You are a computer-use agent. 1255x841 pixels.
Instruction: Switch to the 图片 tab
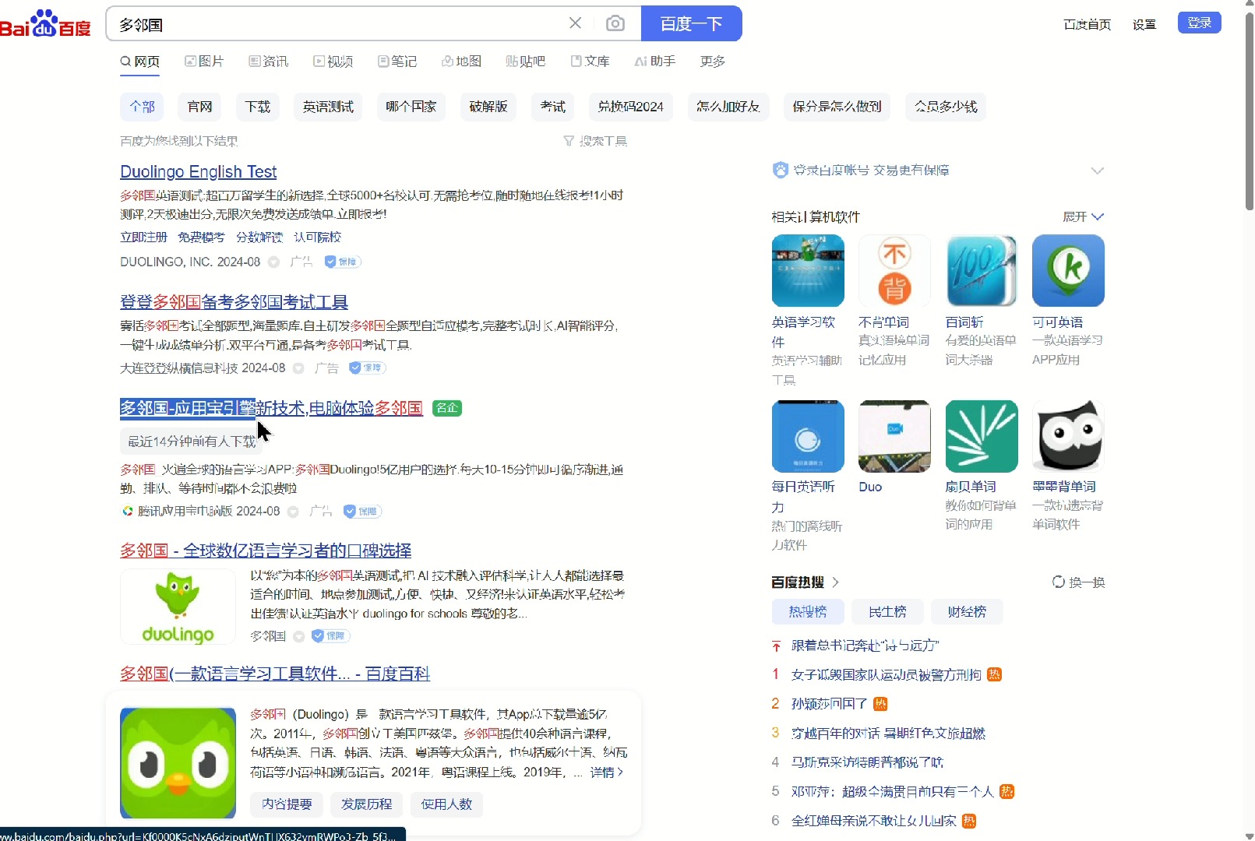click(204, 62)
